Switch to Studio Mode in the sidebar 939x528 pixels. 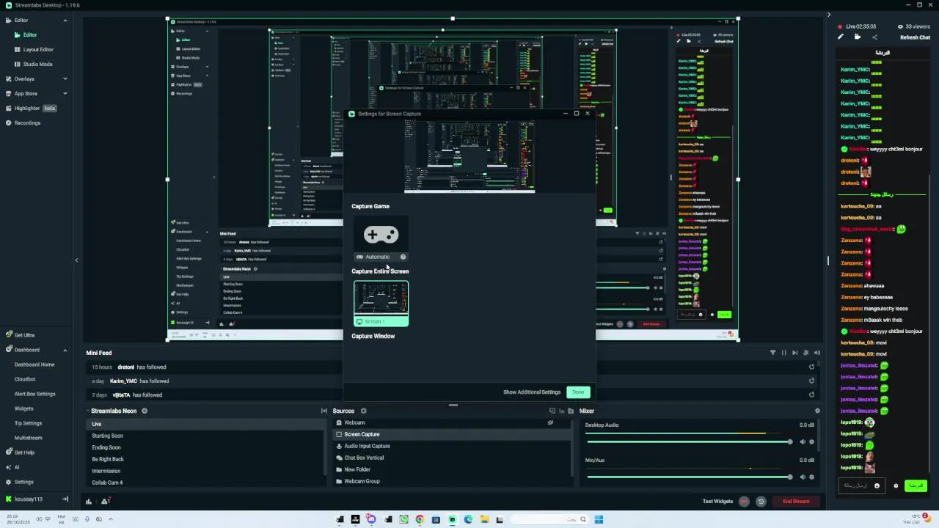[x=37, y=64]
